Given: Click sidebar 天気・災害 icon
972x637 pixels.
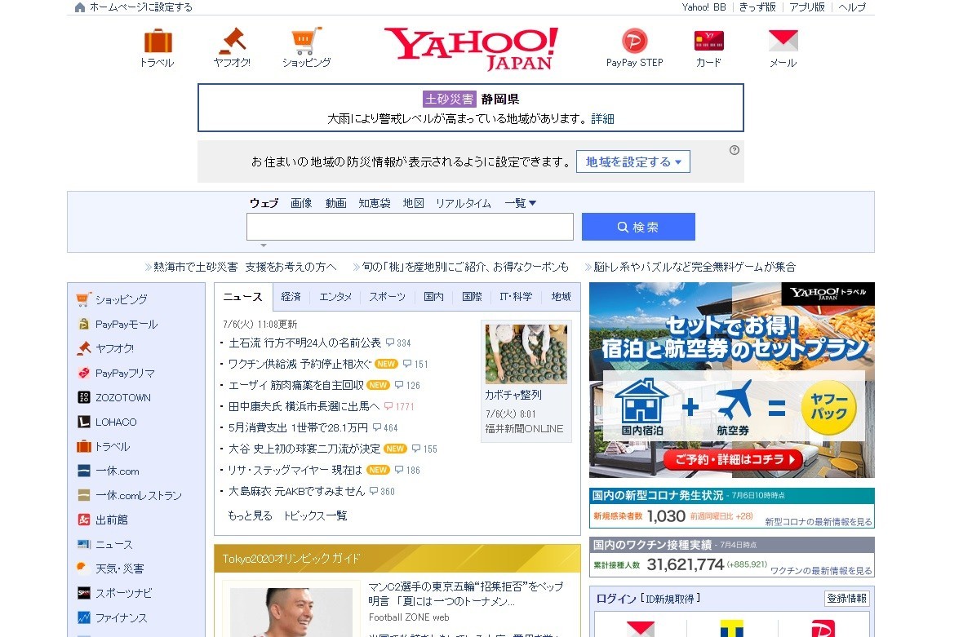Looking at the screenshot, I should pyautogui.click(x=82, y=568).
